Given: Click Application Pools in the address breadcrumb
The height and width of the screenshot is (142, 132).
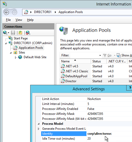Looking at the screenshot, I should [x=71, y=12].
